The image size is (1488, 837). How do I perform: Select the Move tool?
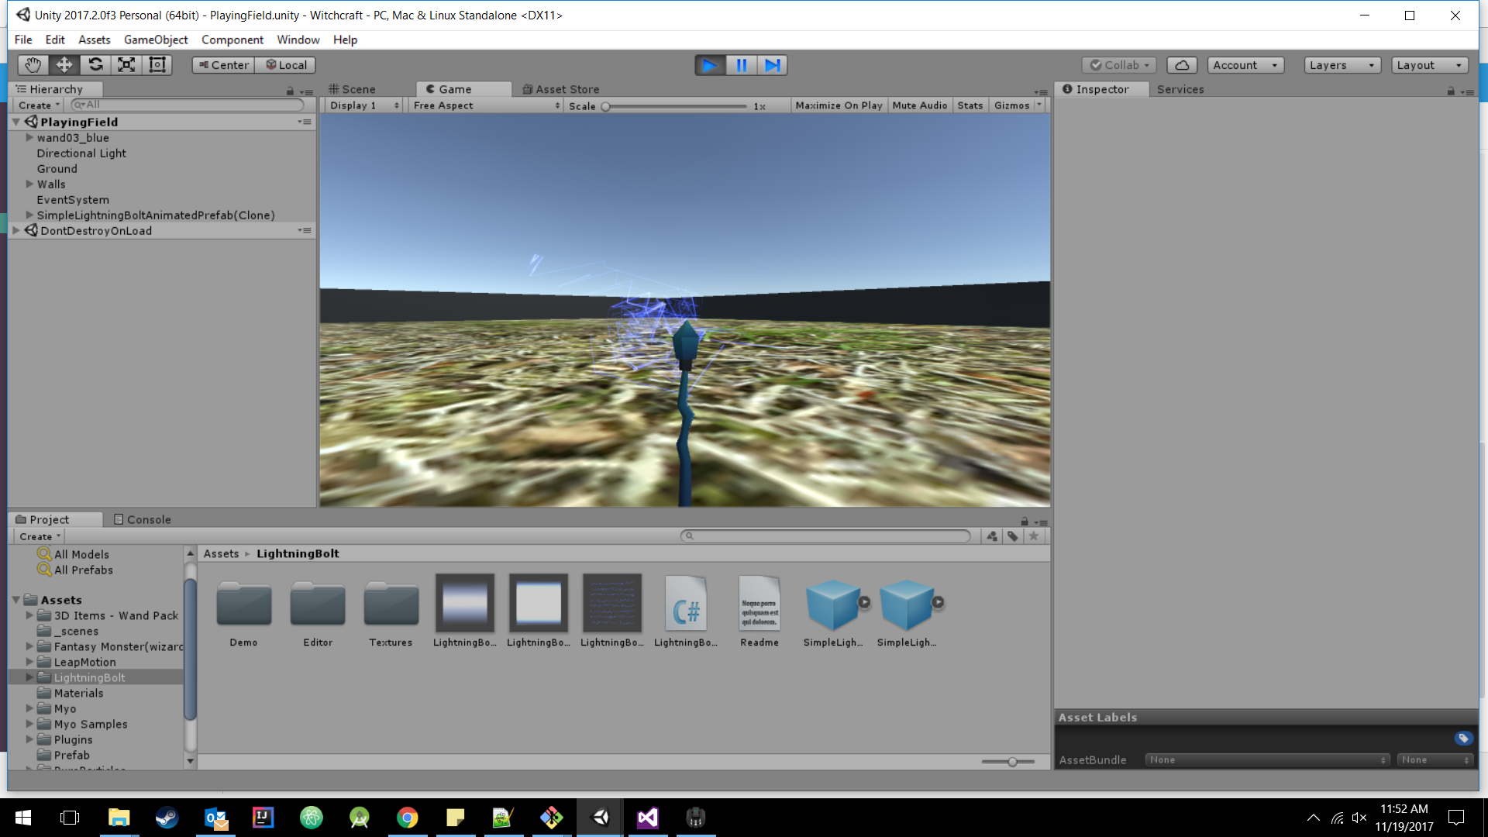64,65
